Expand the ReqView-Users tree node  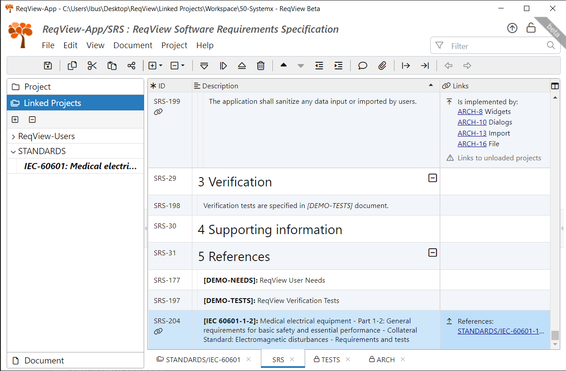tap(13, 136)
